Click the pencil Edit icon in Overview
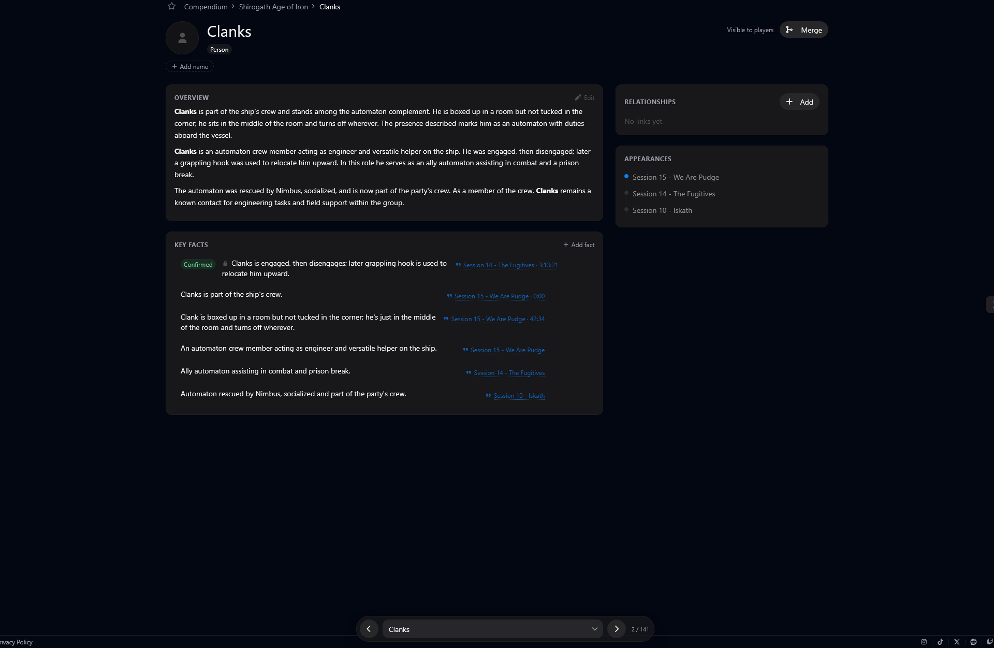994x648 pixels. click(x=578, y=97)
